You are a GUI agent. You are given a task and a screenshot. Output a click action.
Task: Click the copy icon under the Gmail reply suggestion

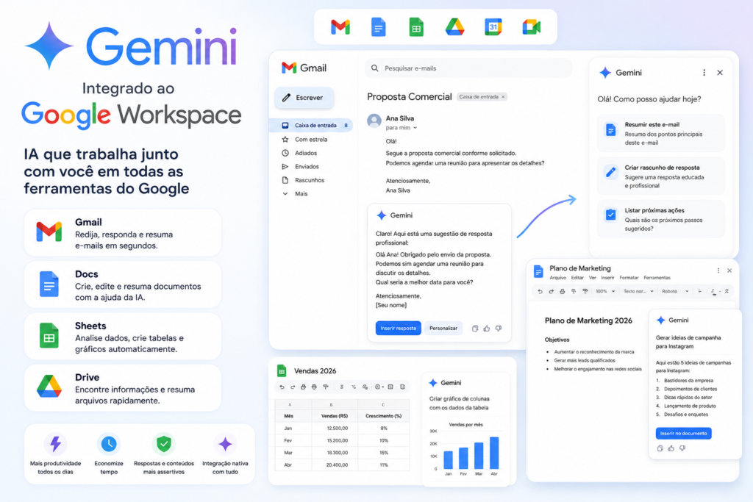pyautogui.click(x=475, y=329)
